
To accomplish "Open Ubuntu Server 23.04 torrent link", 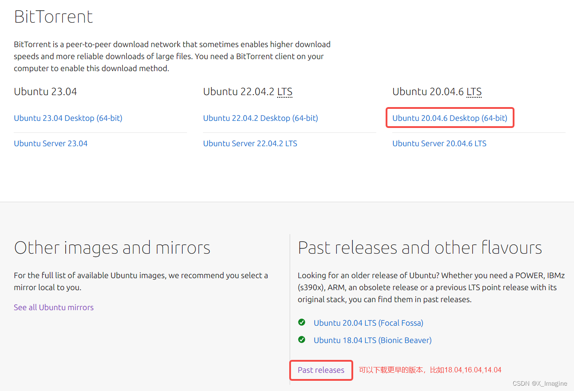I will point(51,144).
